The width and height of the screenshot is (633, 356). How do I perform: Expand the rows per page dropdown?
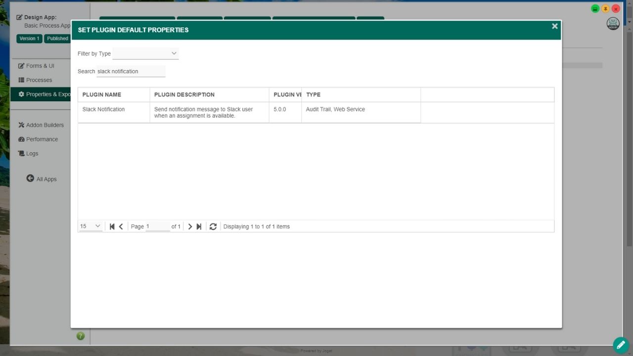[90, 226]
